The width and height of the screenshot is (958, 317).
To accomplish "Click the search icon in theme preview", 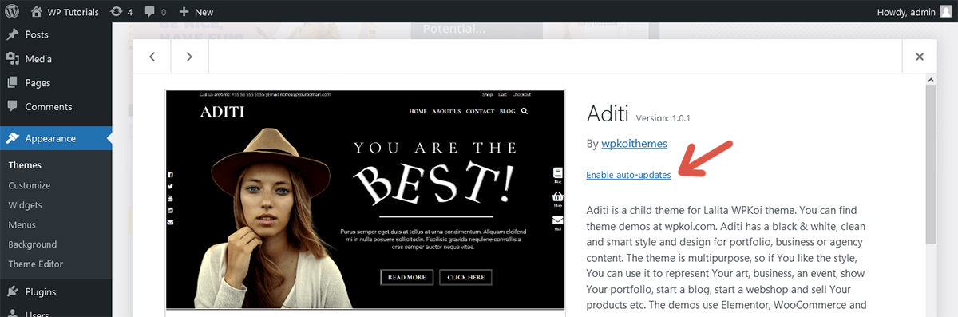I will 525,111.
